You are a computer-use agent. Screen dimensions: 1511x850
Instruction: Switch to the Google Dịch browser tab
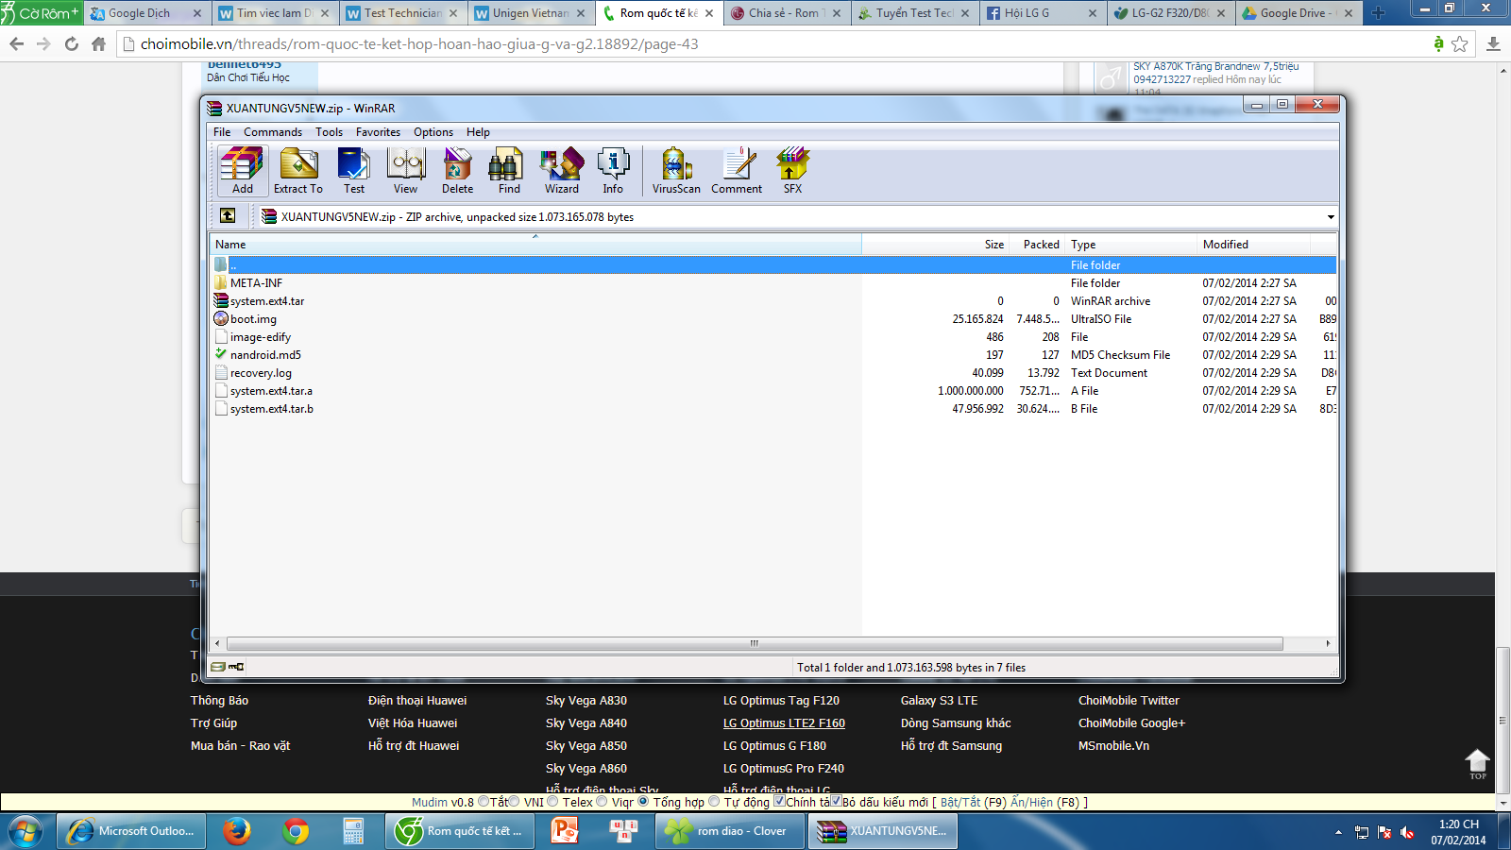147,13
